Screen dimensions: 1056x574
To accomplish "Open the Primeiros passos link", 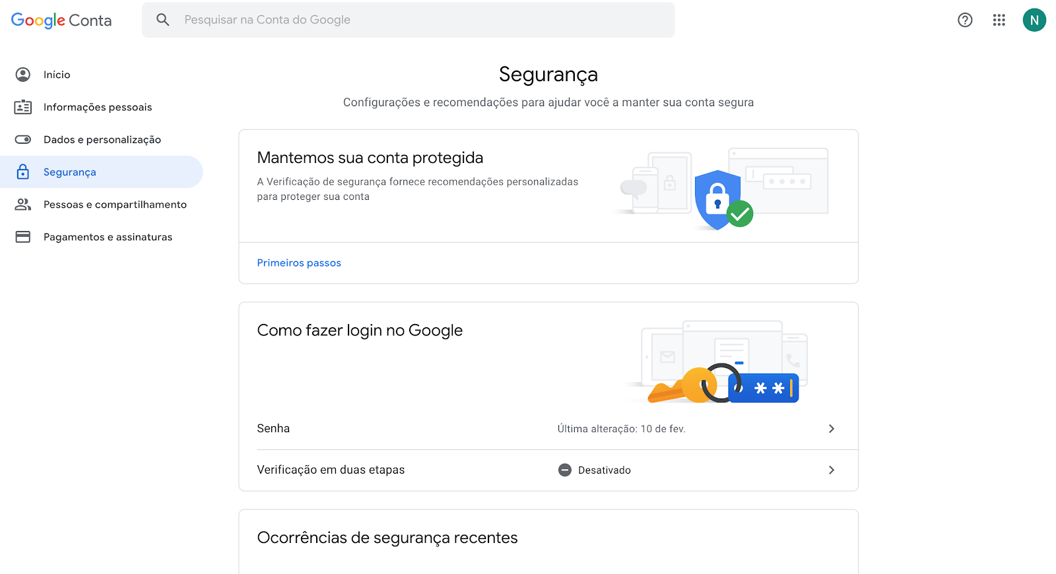I will (299, 263).
